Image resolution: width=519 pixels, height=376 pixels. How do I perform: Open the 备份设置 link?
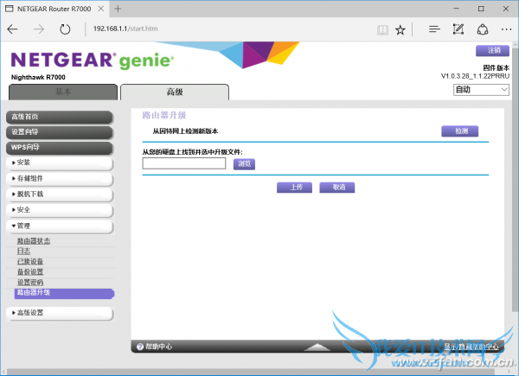30,271
